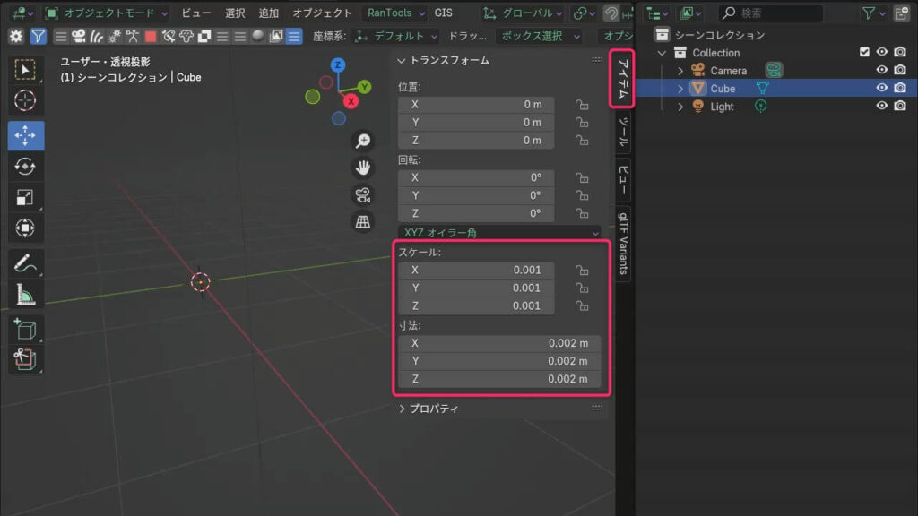This screenshot has width=918, height=516.
Task: Click the armature figure icon in toolbar
Action: (133, 36)
